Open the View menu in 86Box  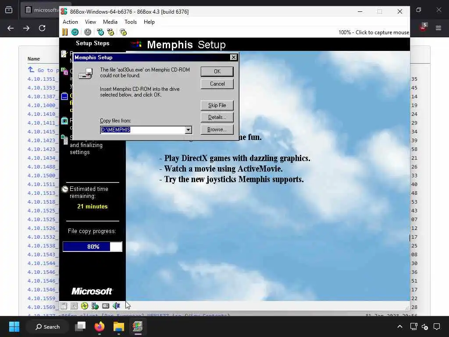(90, 22)
